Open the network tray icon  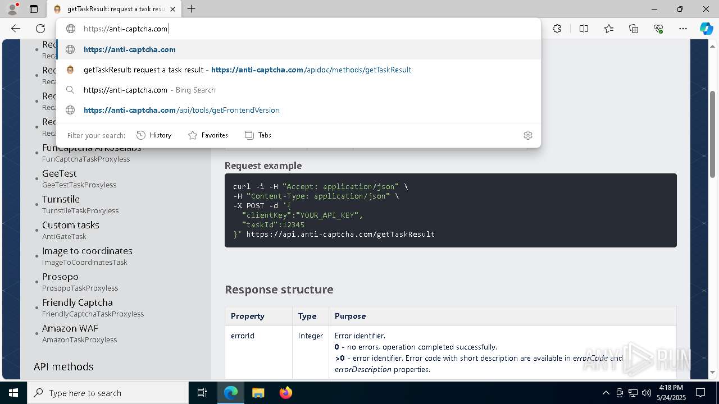(632, 393)
